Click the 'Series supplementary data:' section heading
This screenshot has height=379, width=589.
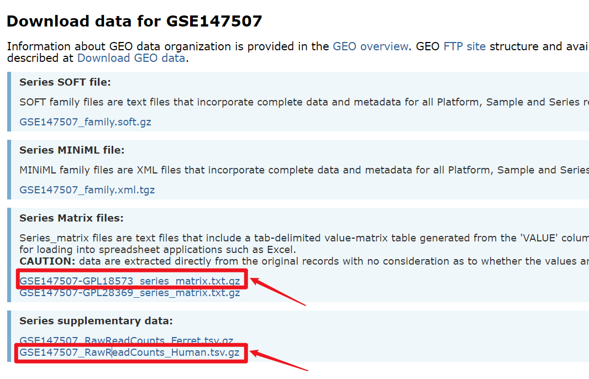click(96, 320)
